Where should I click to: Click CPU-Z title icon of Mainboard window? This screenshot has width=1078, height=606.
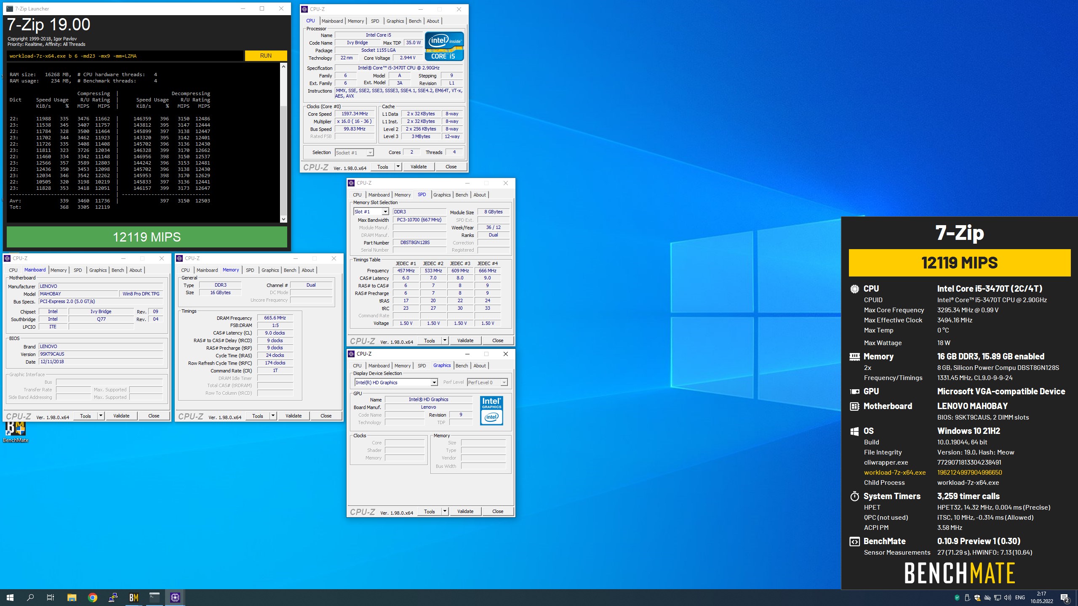7,258
